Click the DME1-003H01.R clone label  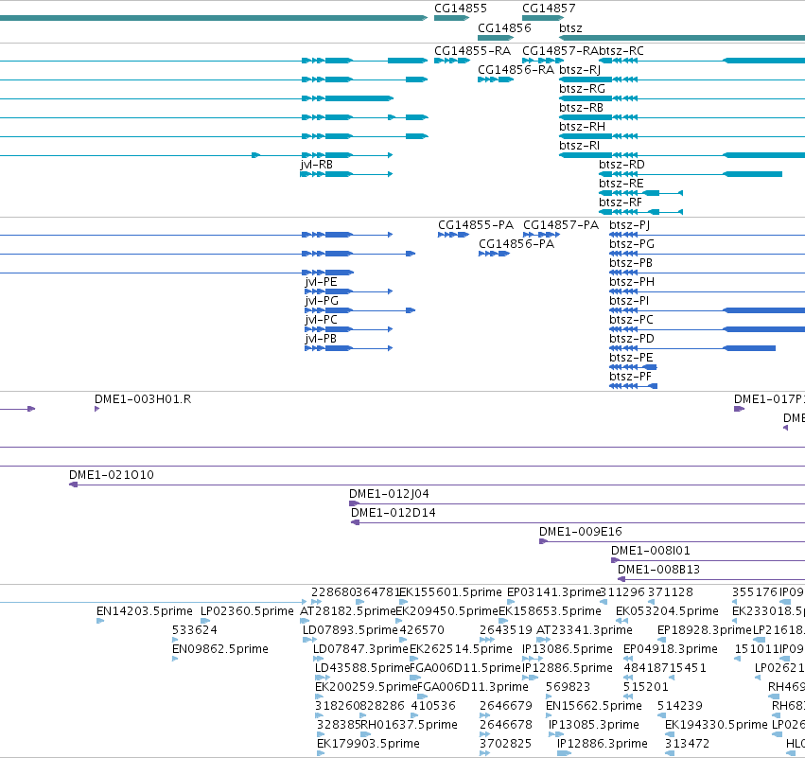point(143,399)
